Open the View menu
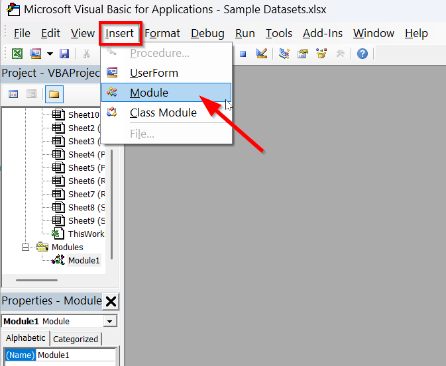Screen dimensions: 446x366 [82, 33]
